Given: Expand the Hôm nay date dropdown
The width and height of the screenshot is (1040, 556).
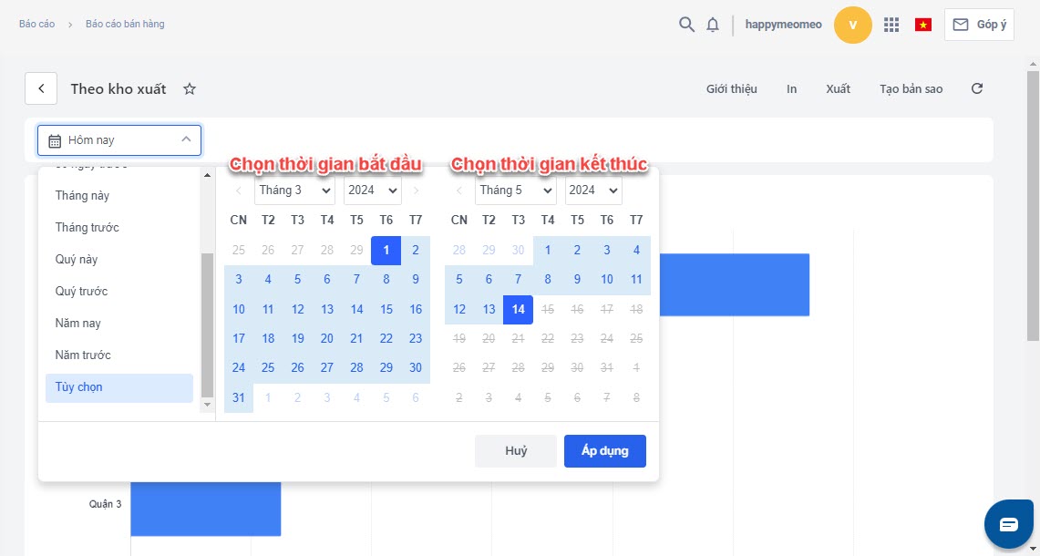Looking at the screenshot, I should tap(119, 140).
